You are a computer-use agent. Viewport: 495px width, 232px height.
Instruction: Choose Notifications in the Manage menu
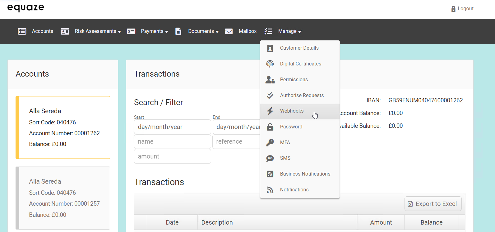point(294,190)
